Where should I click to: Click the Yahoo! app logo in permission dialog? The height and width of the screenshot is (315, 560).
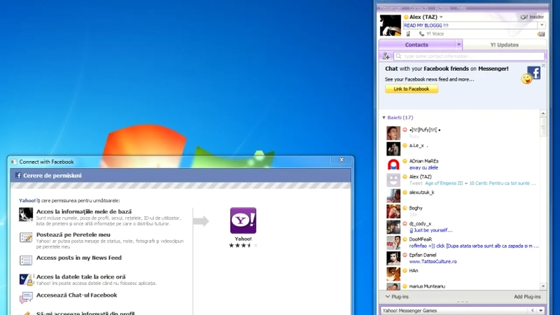[243, 220]
